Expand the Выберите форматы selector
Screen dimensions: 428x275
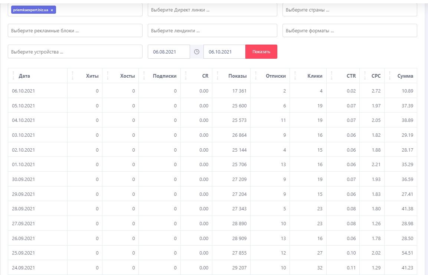coord(349,31)
